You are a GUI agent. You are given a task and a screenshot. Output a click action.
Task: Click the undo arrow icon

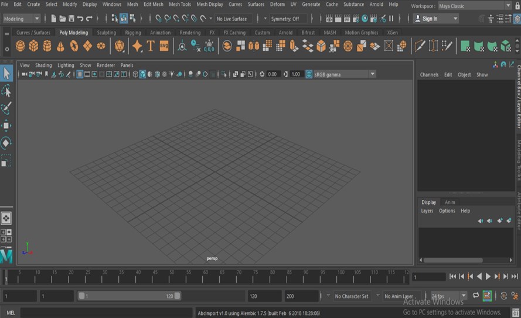click(x=80, y=19)
